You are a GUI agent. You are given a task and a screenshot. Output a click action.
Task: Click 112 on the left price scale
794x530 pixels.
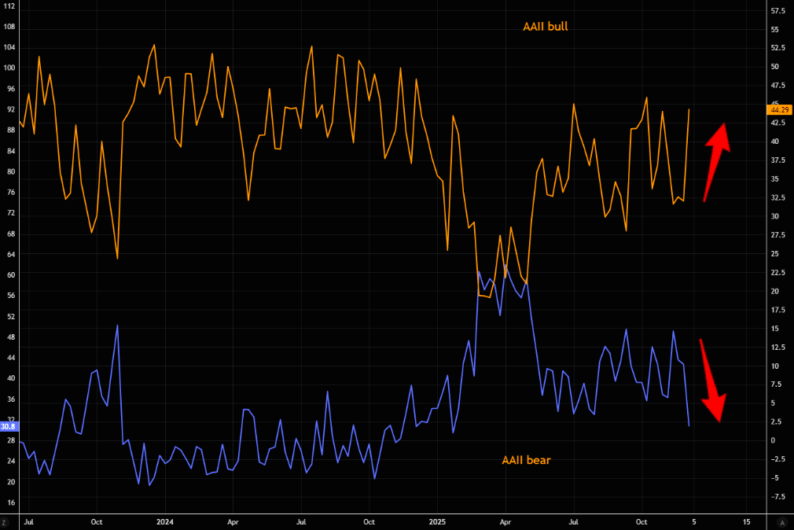9,6
